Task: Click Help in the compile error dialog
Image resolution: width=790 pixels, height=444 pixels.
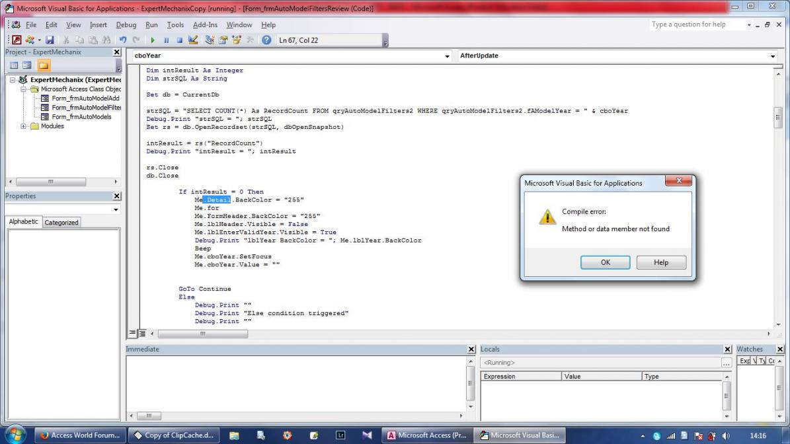Action: (661, 262)
